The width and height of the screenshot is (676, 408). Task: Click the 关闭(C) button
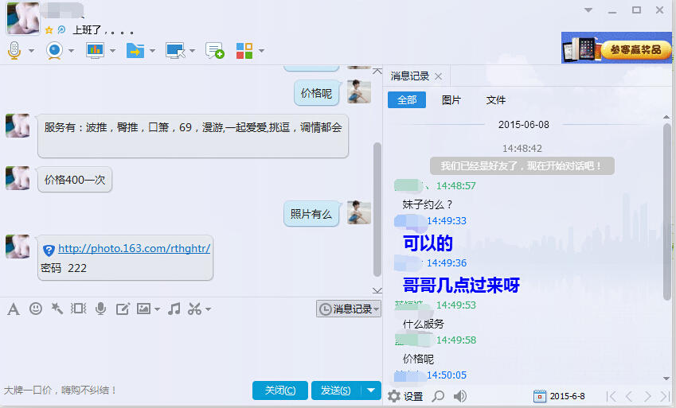(x=280, y=391)
